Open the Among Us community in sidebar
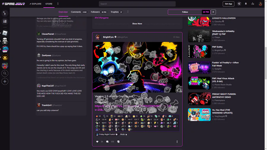 (x=5, y=66)
